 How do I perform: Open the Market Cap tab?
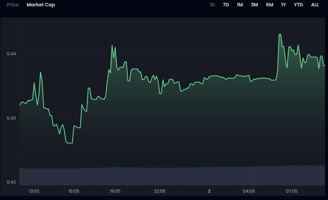tap(41, 5)
